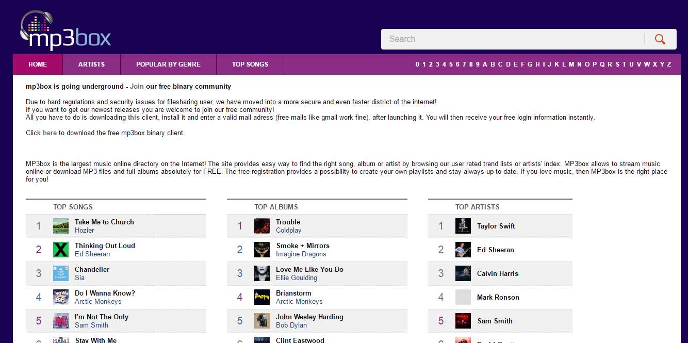Open Ed Sheeran artist photo
Screen dimensions: 688x343
pos(463,250)
